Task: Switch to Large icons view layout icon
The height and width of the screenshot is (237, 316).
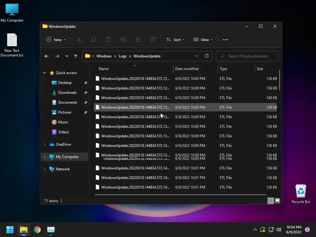Action: tap(277, 201)
